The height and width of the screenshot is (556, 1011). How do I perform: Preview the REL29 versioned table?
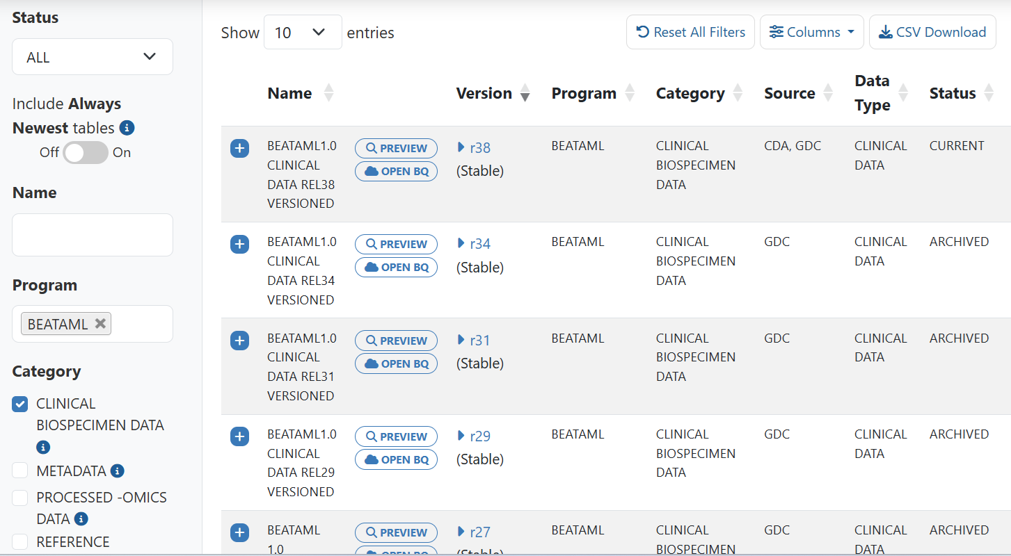(396, 436)
